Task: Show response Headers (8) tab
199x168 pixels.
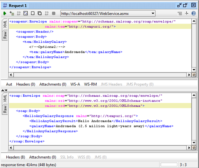Action: (15, 157)
